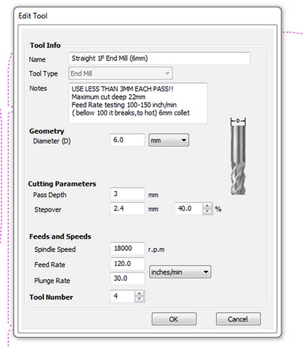Open the Tool Type End Mill dropdown
The width and height of the screenshot is (303, 348).
coord(121,73)
